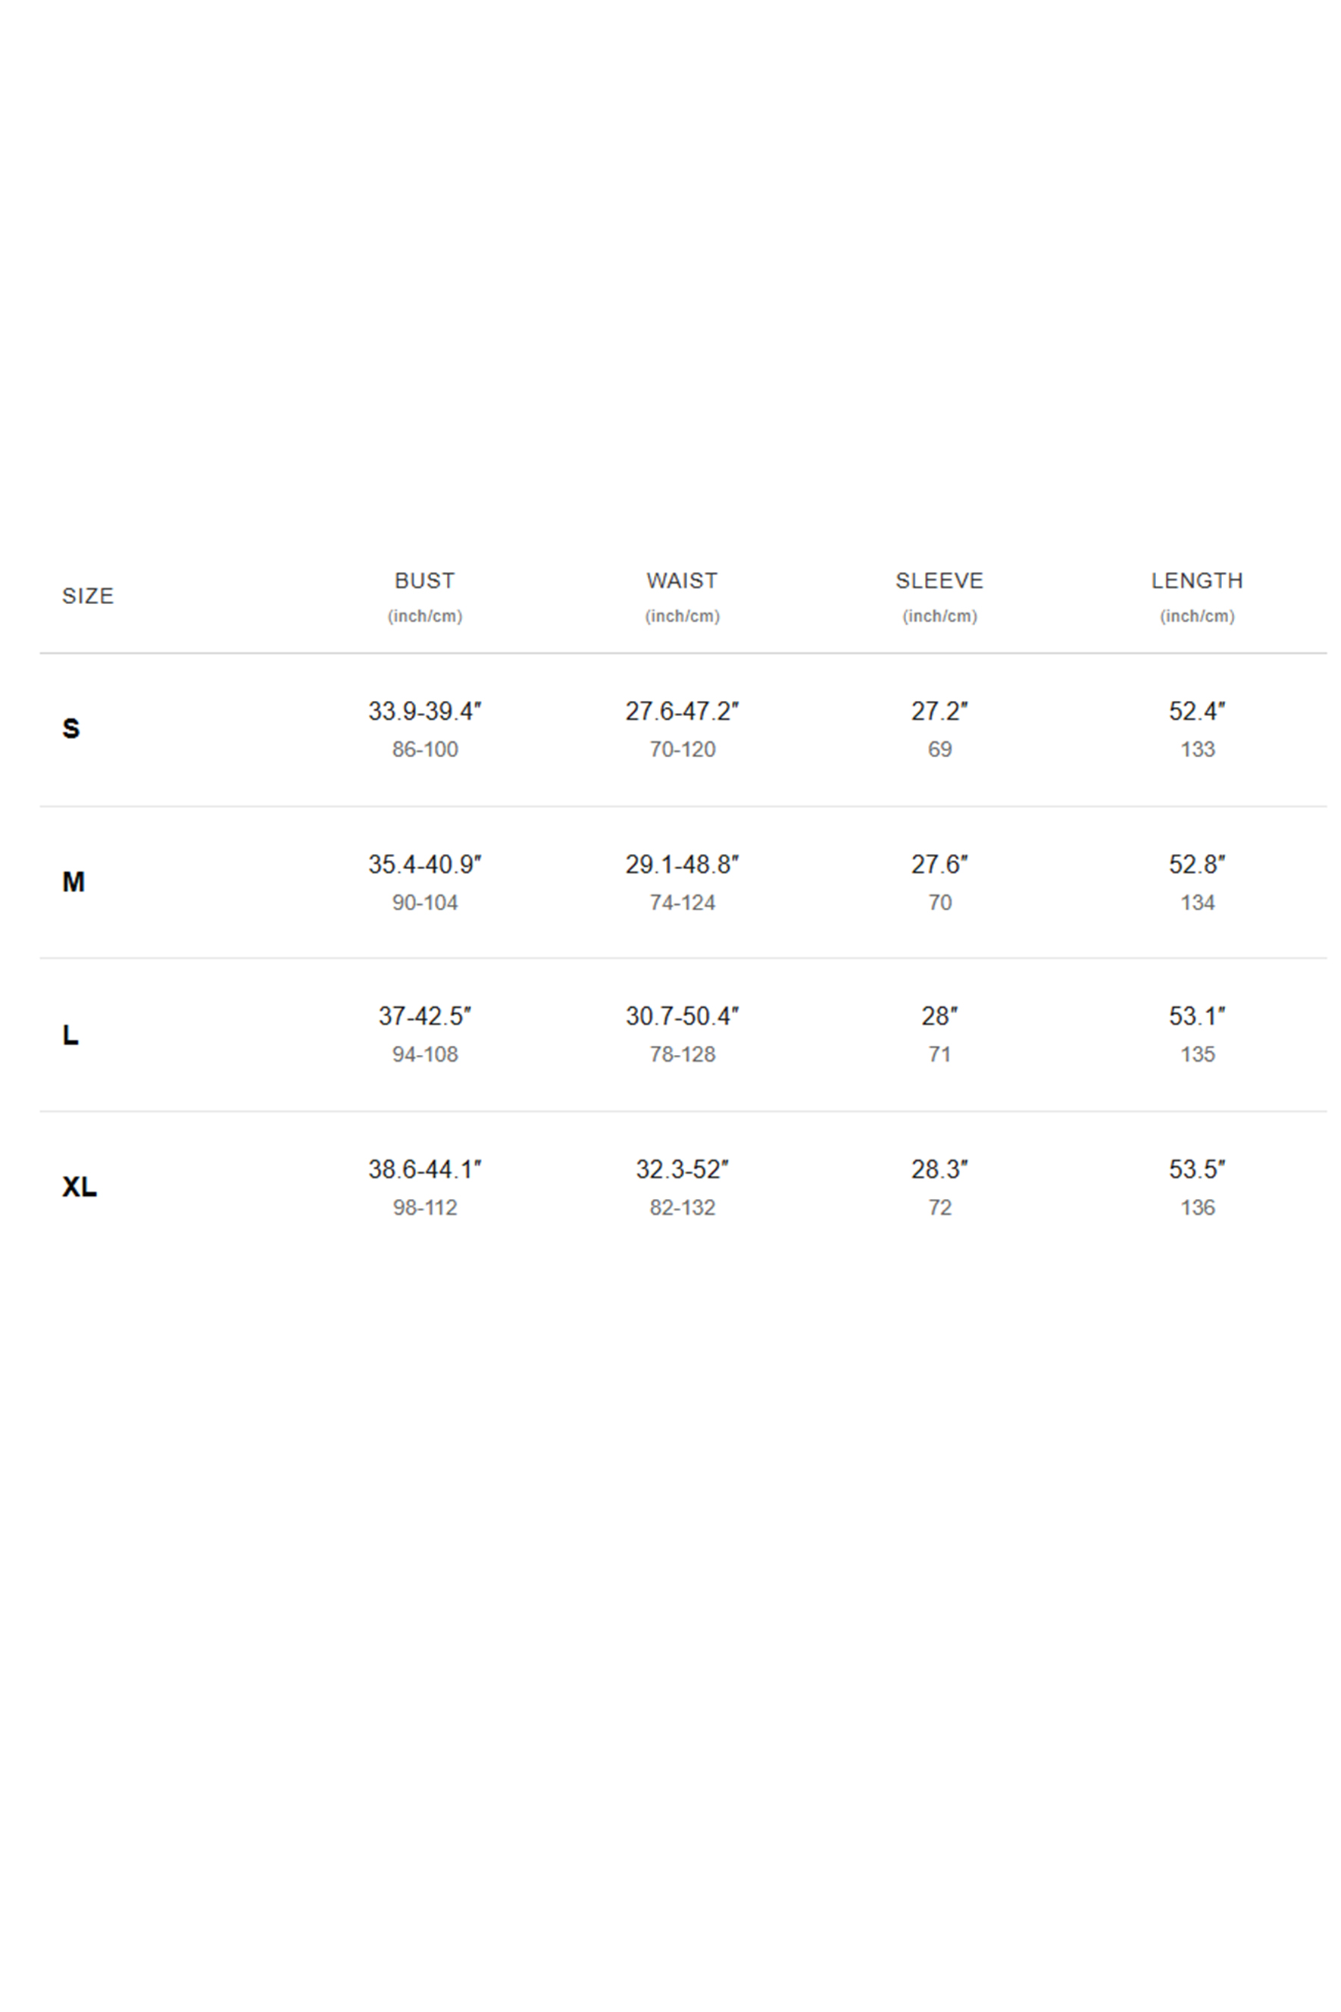Click the XL size row label
This screenshot has height=2012, width=1341.
point(80,1187)
